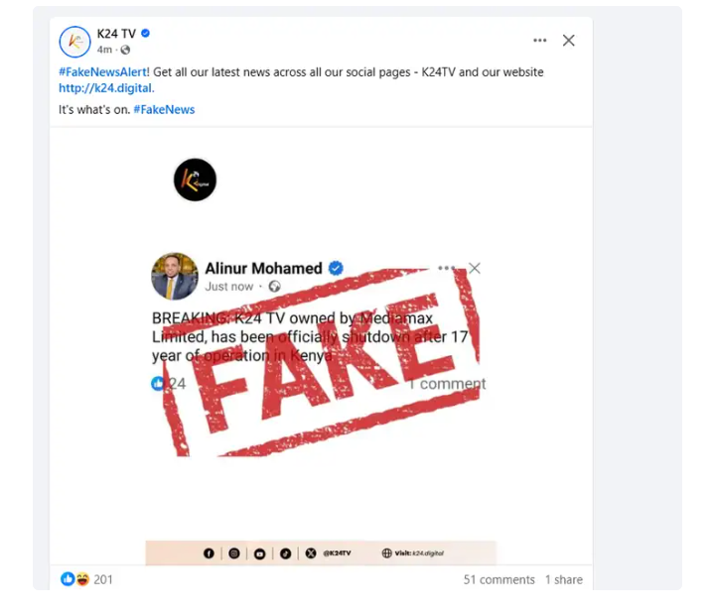Click Alinur Mohamed's profile picture
The width and height of the screenshot is (715, 612).
pos(175,276)
